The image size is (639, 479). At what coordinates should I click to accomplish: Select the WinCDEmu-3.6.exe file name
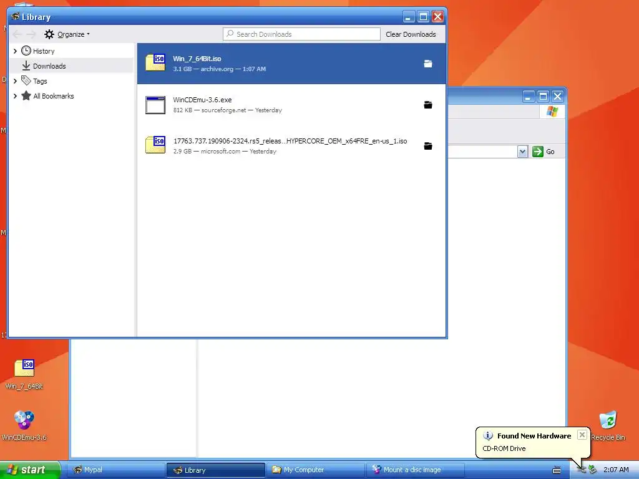pos(202,100)
